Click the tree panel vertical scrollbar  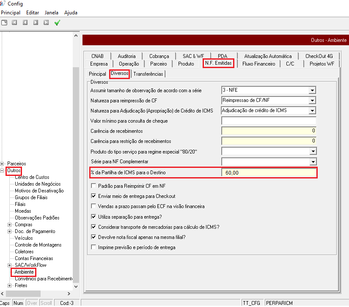(x=76, y=169)
